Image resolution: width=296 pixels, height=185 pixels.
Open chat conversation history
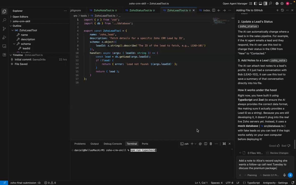(282, 10)
